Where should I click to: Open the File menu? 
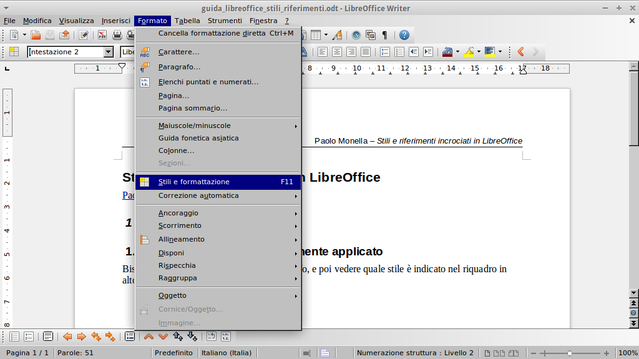pyautogui.click(x=9, y=21)
